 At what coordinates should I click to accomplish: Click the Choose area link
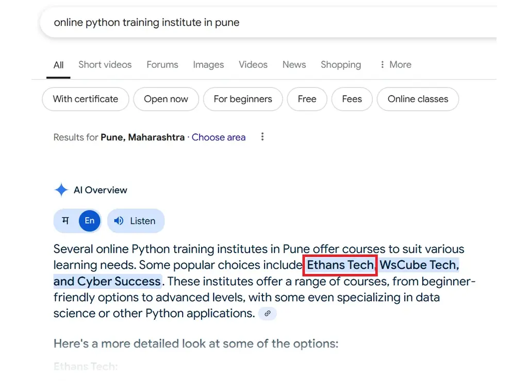tap(219, 137)
